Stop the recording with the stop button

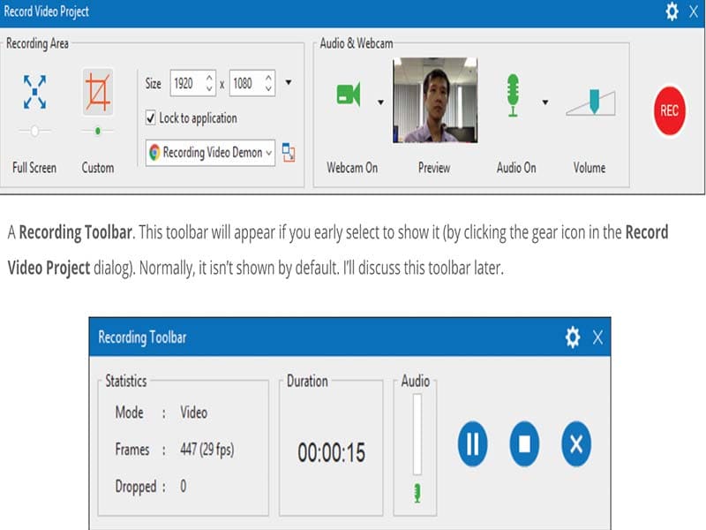coord(525,444)
